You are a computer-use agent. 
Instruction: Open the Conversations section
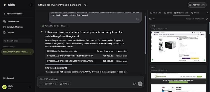coord(11,21)
